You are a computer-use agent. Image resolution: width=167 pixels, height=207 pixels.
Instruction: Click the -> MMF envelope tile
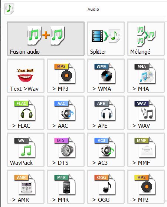[146, 150]
